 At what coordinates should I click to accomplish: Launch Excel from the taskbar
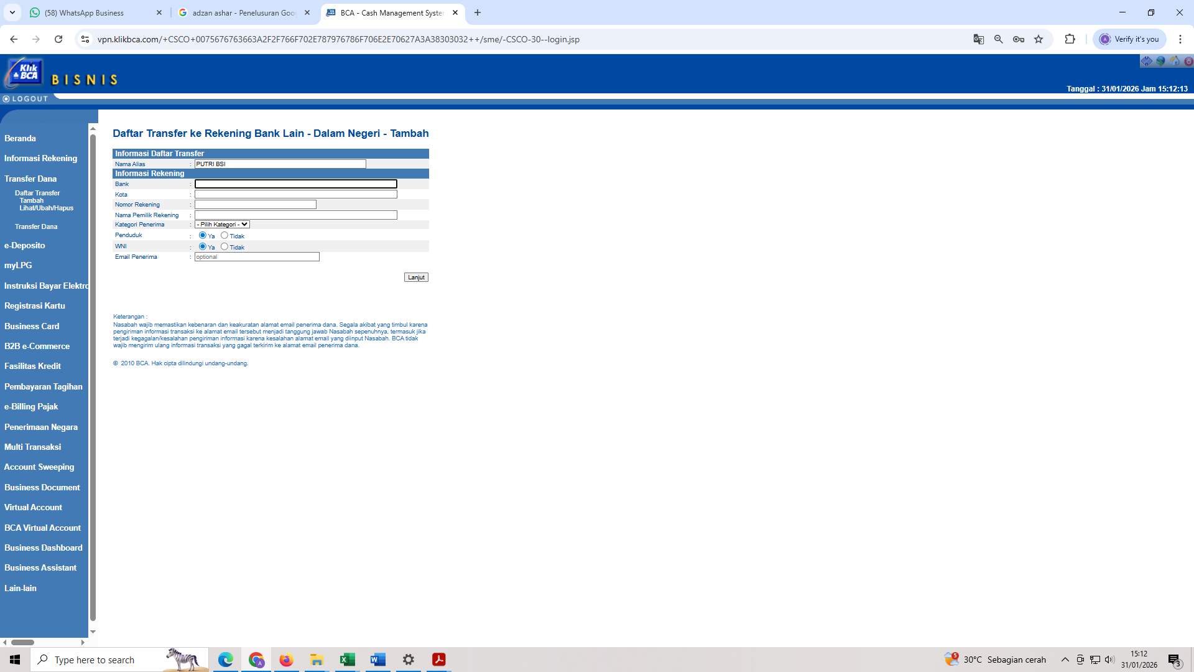(347, 660)
